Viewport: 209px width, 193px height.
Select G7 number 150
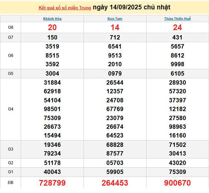coord(52,37)
